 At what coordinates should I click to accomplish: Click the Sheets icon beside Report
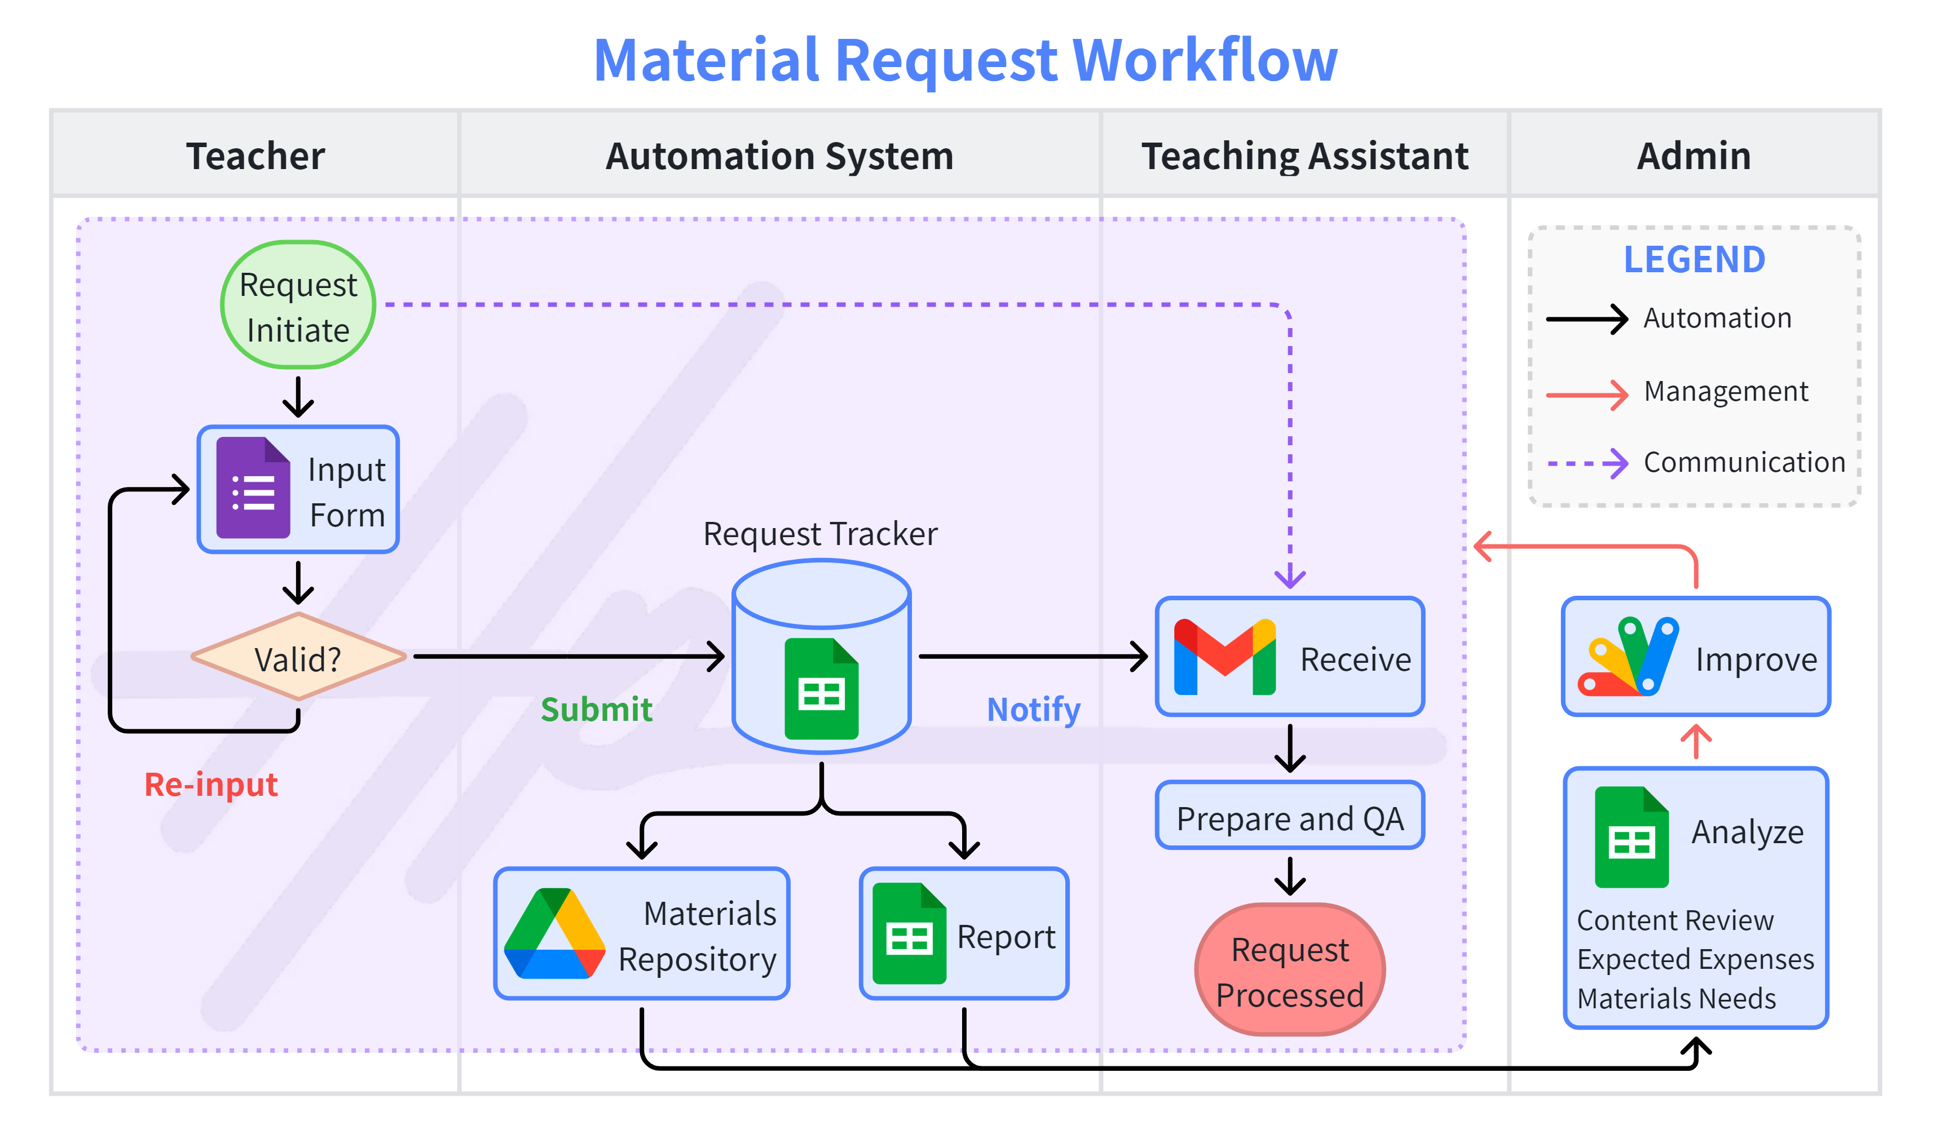(909, 933)
